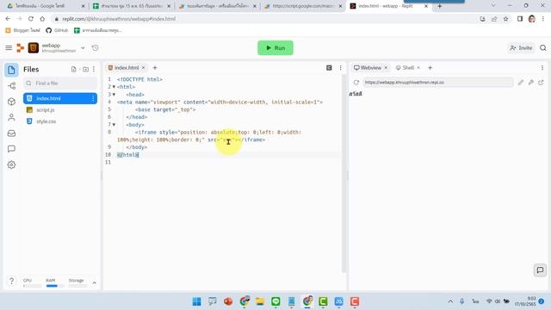Expand the resources panel chevron

tap(94, 282)
